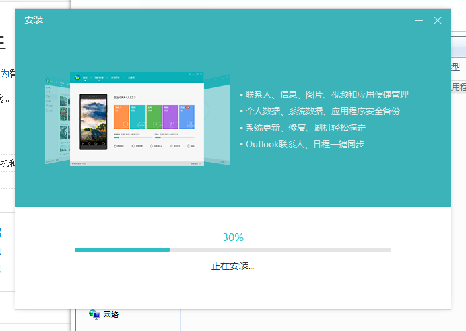Click the purple video tile in preview
466x331 pixels.
tap(170, 117)
